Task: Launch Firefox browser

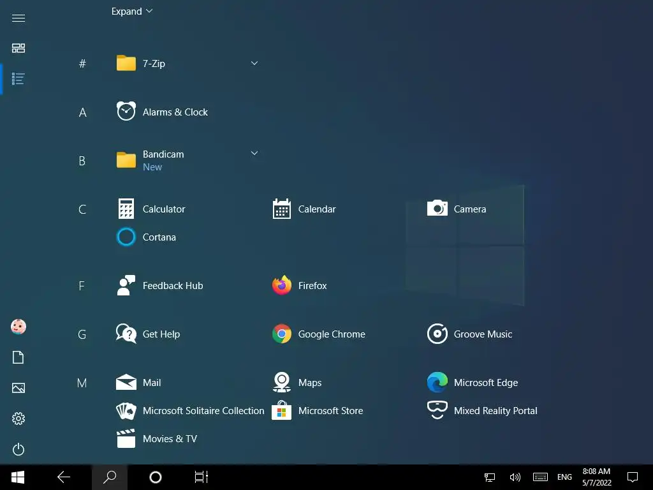Action: 300,285
